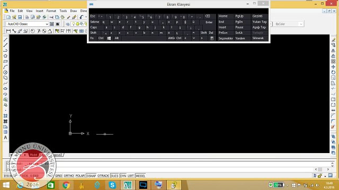
Task: Toggle POLAR tracking in status bar
Action: pos(80,176)
